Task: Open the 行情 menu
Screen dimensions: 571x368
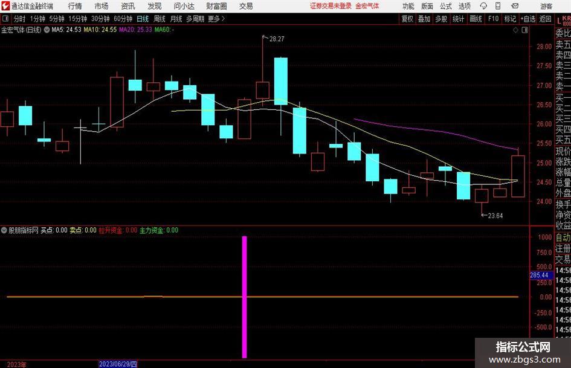Action: coord(75,6)
